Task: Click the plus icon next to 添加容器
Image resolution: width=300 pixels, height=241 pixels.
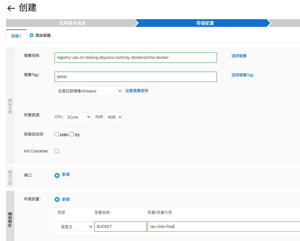Action: [31, 35]
